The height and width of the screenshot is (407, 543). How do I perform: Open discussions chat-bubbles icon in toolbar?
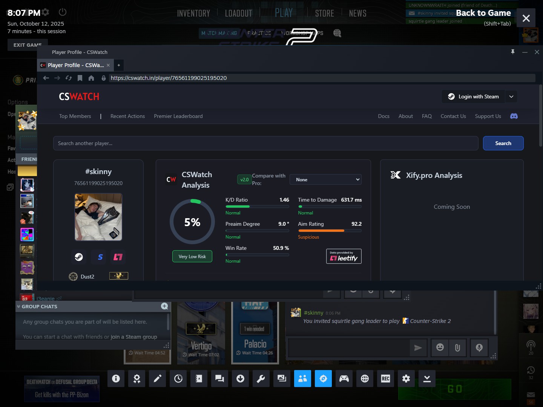coord(219,378)
